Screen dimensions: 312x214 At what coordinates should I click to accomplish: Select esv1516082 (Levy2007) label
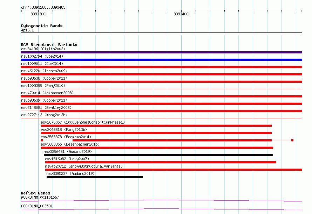[67, 159]
